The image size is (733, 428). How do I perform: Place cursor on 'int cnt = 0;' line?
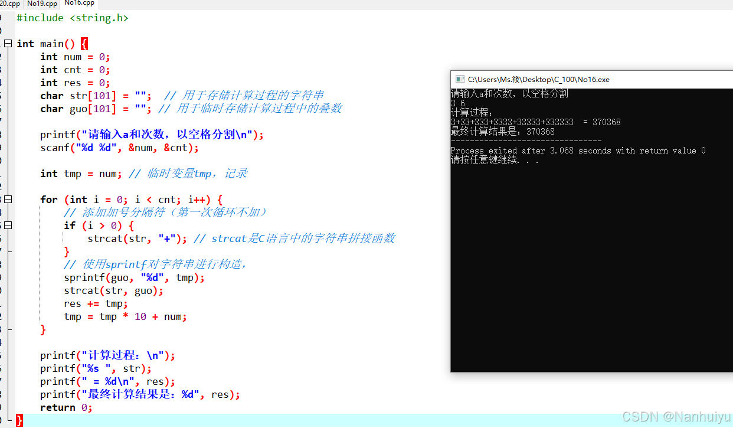(x=76, y=70)
